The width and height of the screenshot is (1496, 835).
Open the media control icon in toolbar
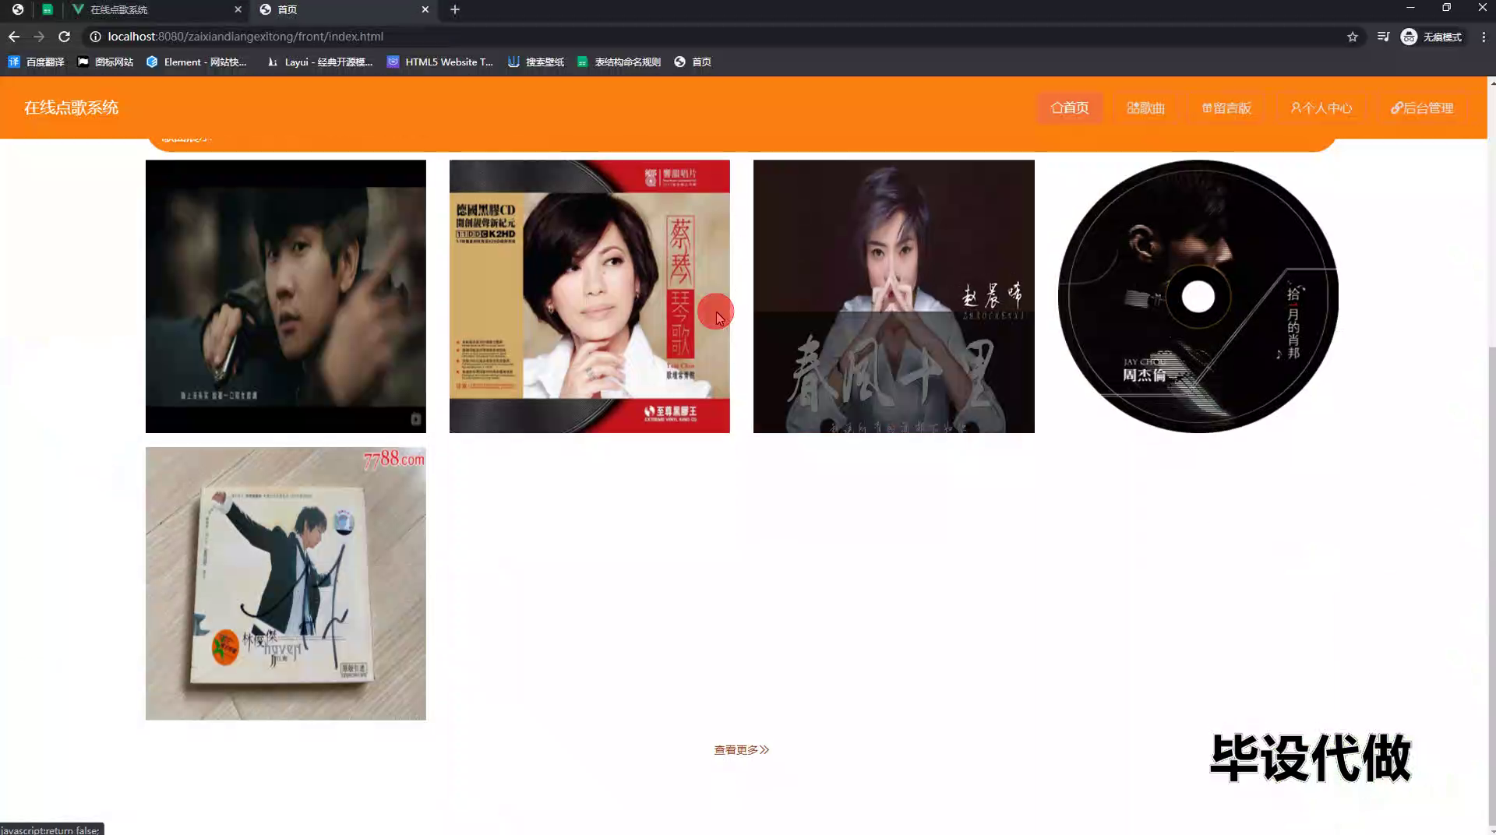[x=1383, y=37]
